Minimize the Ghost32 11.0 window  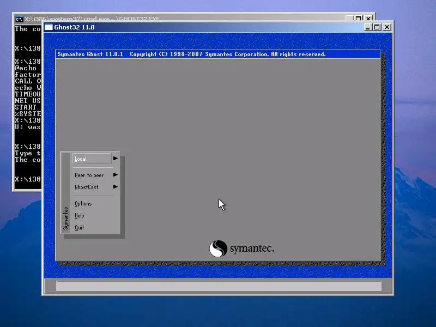click(x=367, y=27)
